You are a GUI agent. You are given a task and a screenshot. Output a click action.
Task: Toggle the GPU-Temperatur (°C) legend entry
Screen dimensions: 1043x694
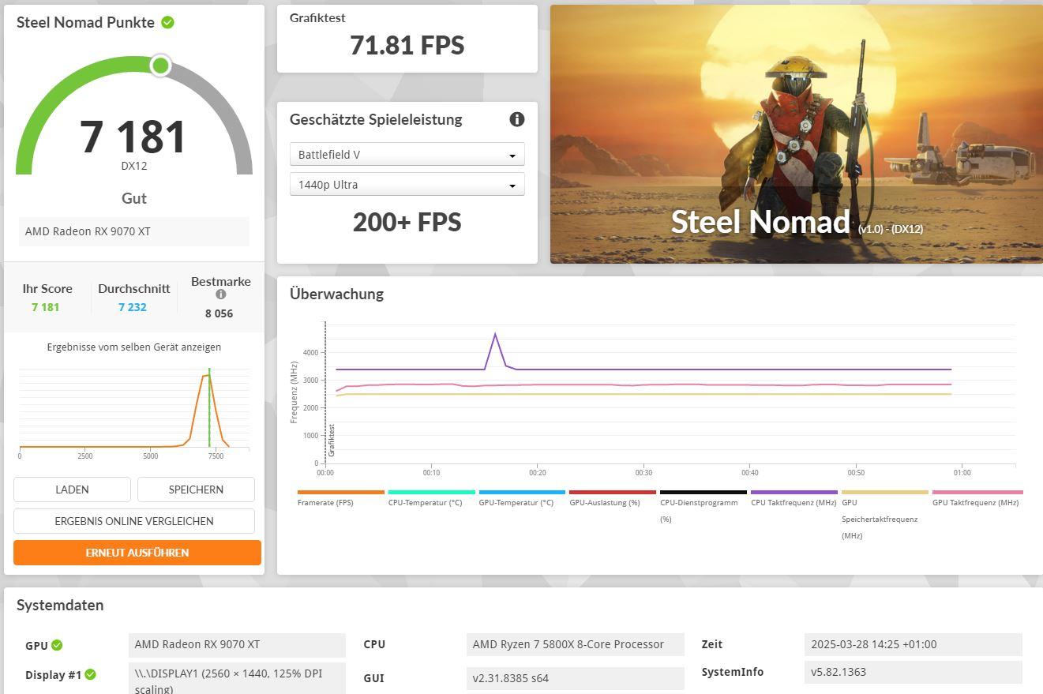[522, 498]
